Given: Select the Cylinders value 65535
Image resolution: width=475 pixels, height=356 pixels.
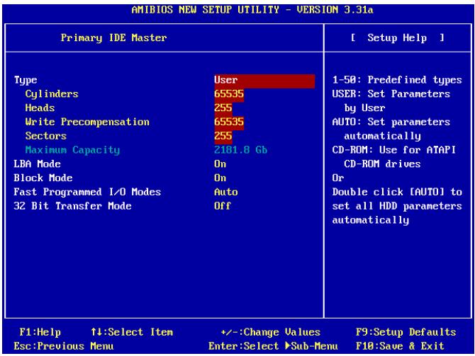Looking at the screenshot, I should pos(229,95).
